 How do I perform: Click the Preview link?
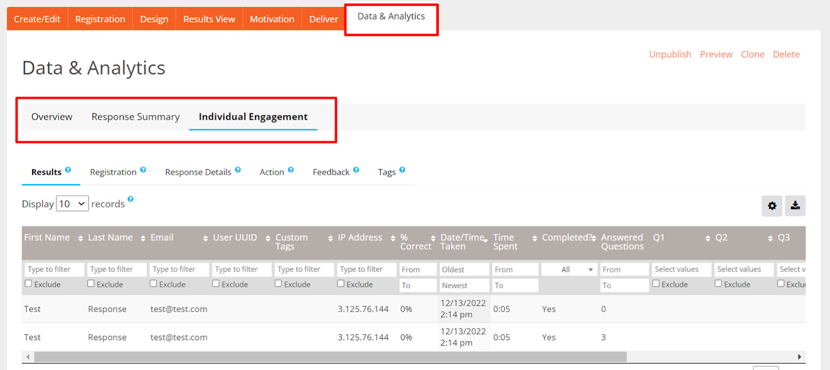(x=716, y=54)
